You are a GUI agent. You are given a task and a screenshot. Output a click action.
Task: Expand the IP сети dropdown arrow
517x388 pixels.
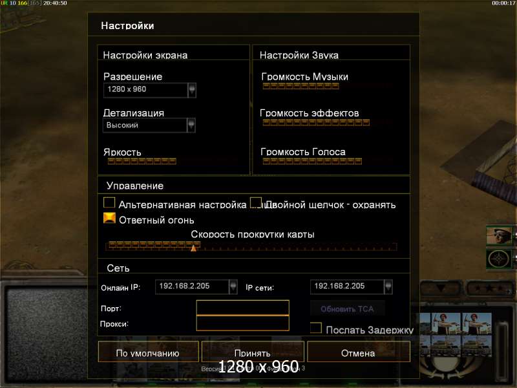point(388,286)
